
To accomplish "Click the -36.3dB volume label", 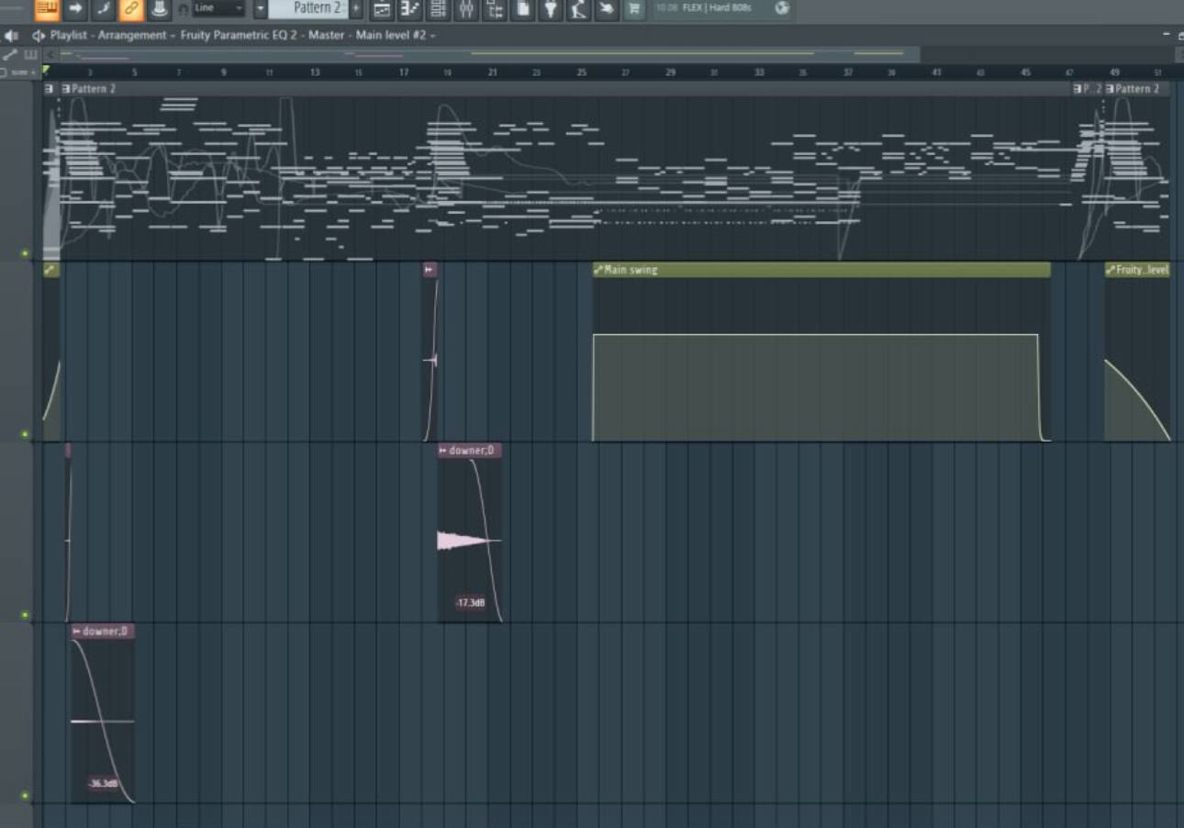I will (103, 784).
